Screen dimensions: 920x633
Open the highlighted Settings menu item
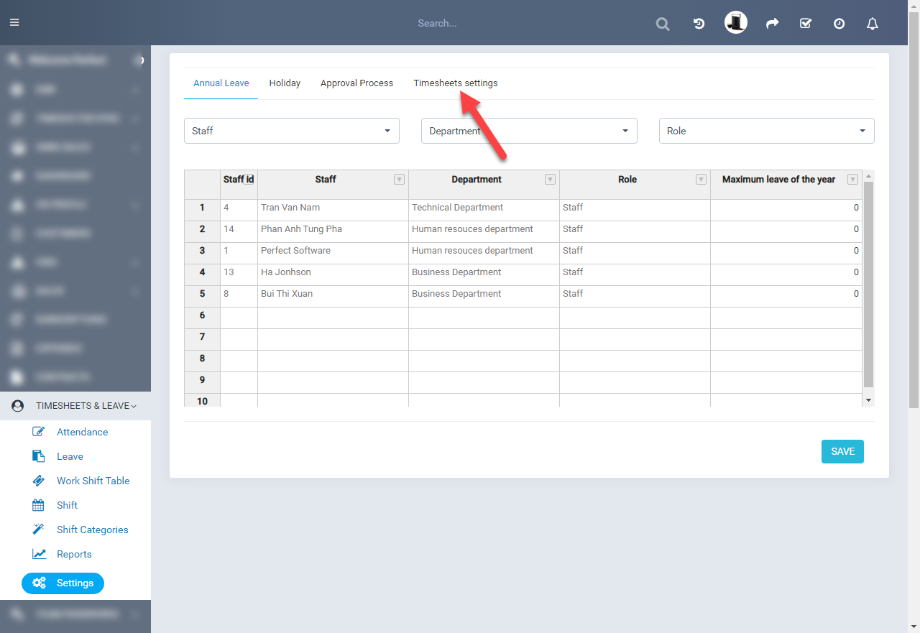[63, 583]
